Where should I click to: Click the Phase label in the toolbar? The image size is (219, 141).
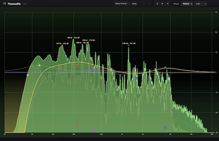point(176,4)
